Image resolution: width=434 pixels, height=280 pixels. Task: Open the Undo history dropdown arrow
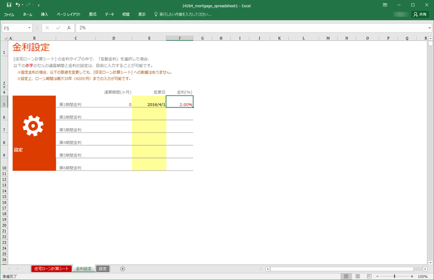(x=23, y=5)
